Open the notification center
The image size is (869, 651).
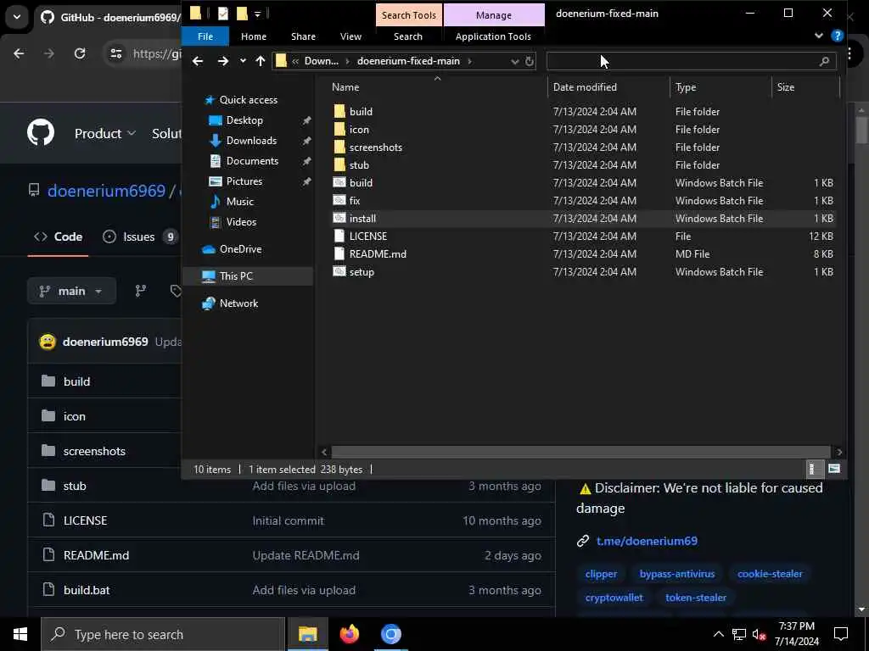pyautogui.click(x=841, y=634)
